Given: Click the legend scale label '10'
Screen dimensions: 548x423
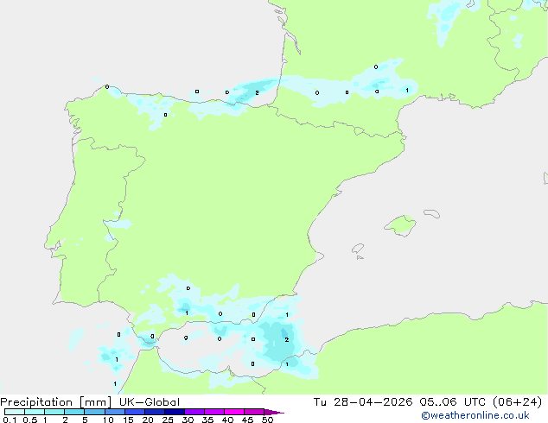Looking at the screenshot, I should (x=108, y=420).
